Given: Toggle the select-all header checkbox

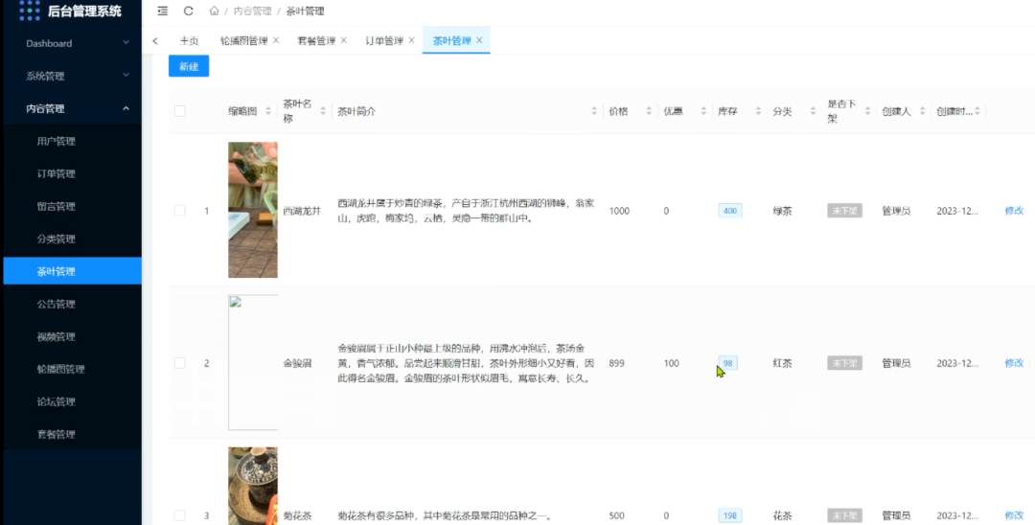Looking at the screenshot, I should click(179, 111).
